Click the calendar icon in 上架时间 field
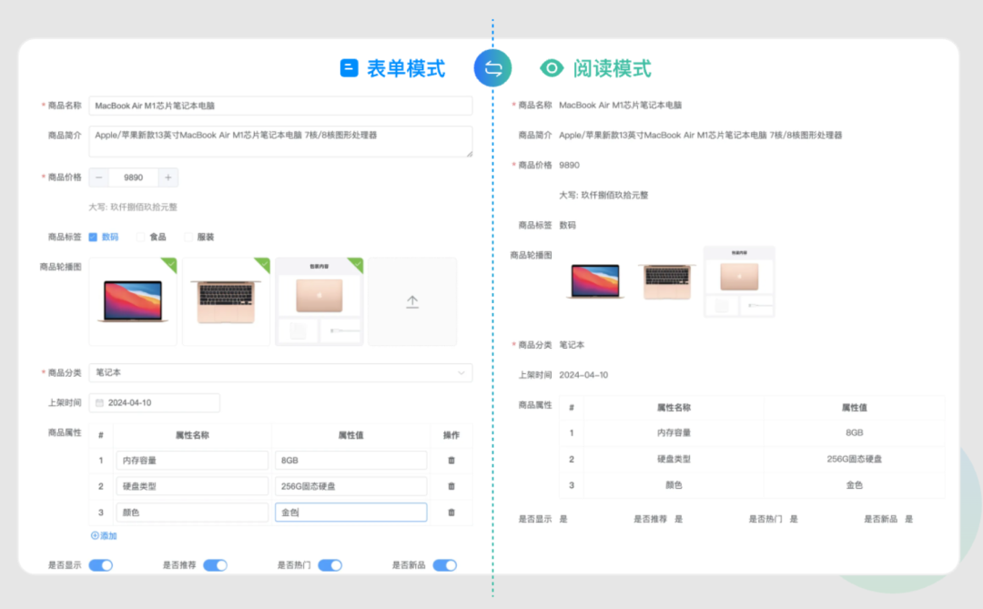 pyautogui.click(x=99, y=402)
